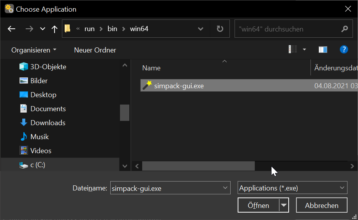Image resolution: width=358 pixels, height=220 pixels.
Task: Refresh the win64 folder view
Action: point(220,29)
